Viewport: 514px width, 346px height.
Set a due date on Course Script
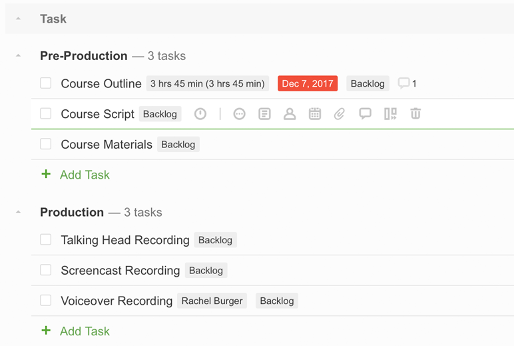315,114
